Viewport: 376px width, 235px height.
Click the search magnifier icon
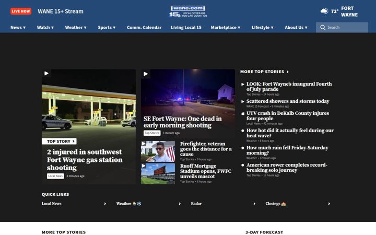tap(323, 27)
